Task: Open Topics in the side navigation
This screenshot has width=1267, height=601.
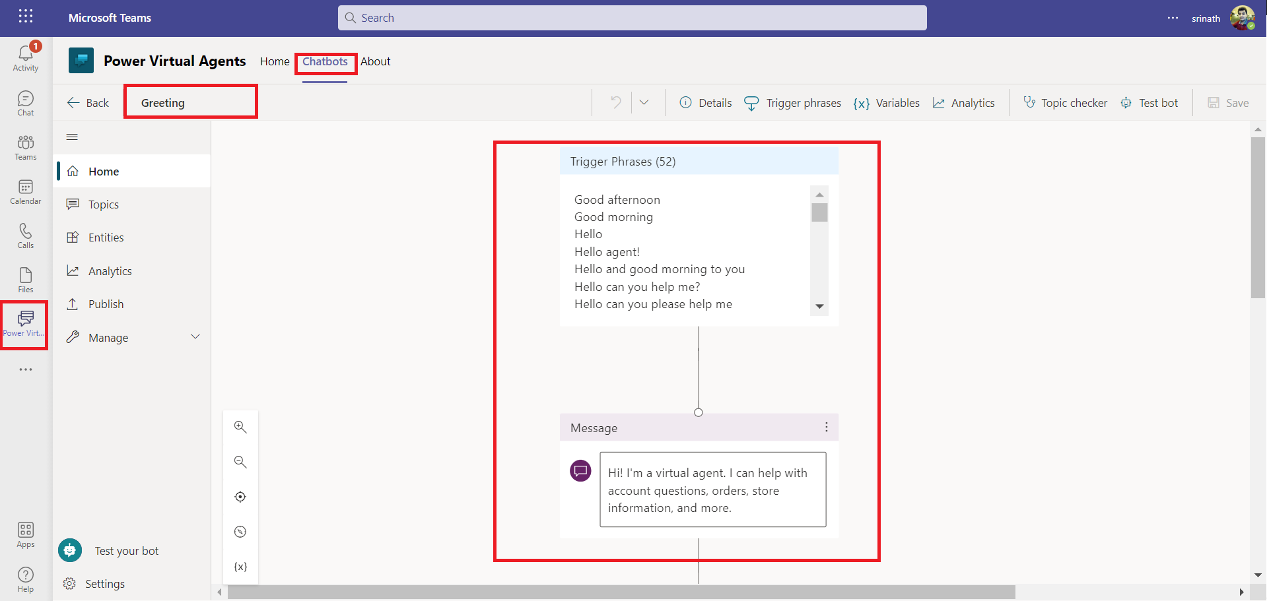Action: pos(104,205)
